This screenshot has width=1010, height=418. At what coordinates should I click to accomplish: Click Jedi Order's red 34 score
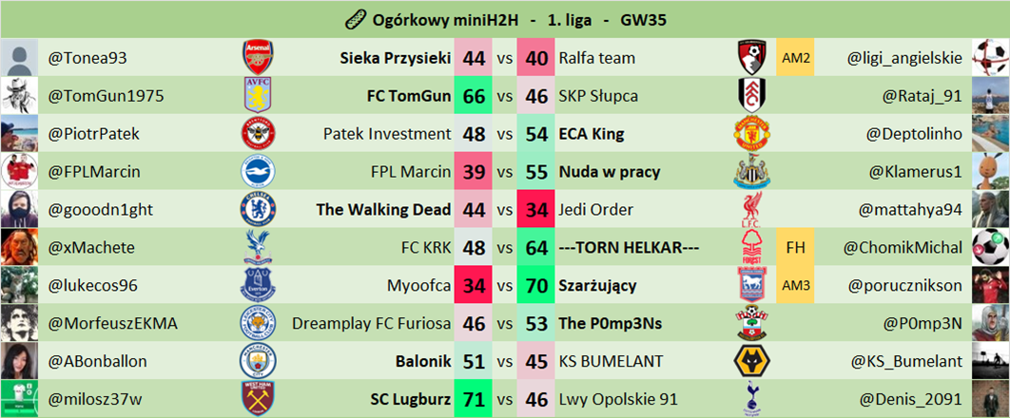[536, 209]
